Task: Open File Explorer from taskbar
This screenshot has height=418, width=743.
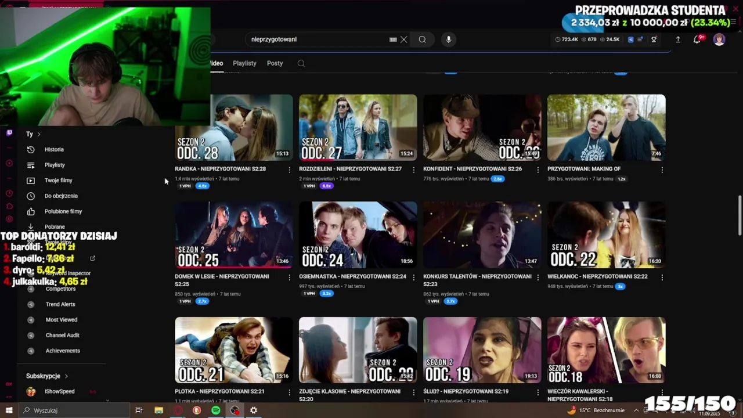Action: [158, 410]
